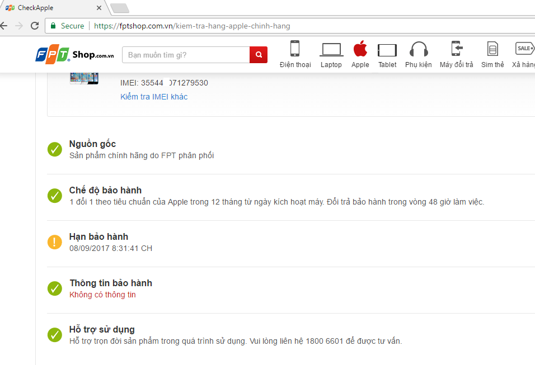
Task: Open the Phụ kiện headphones category
Action: click(x=418, y=55)
